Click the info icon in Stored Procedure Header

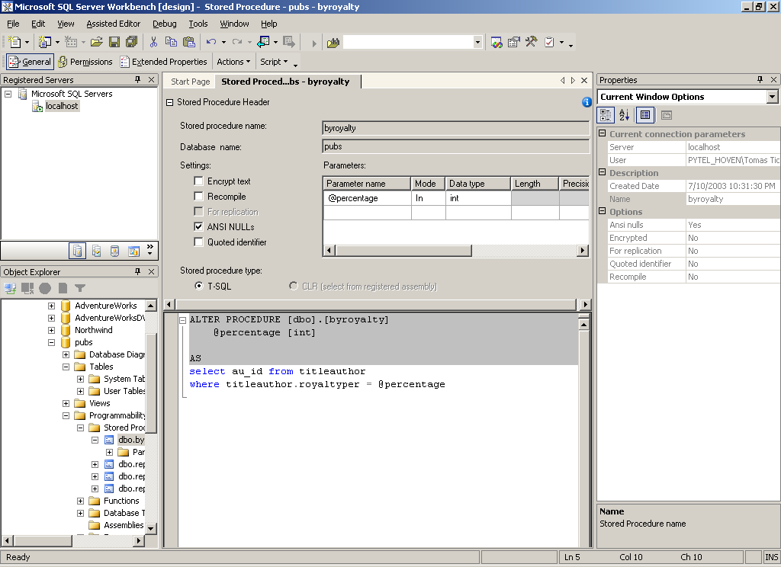pos(587,102)
